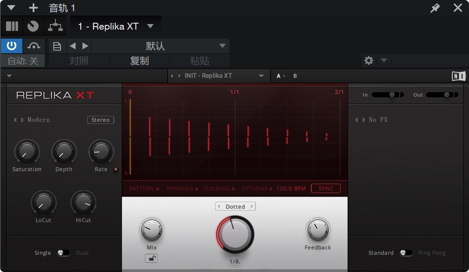
Task: Click the right arrow next to Dotted
Action: point(253,206)
